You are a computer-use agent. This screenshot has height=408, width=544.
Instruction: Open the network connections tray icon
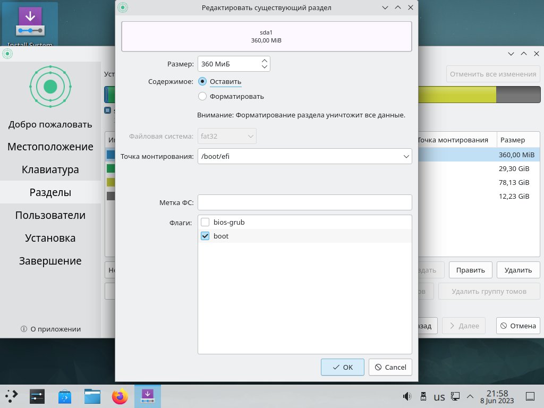[x=455, y=396]
